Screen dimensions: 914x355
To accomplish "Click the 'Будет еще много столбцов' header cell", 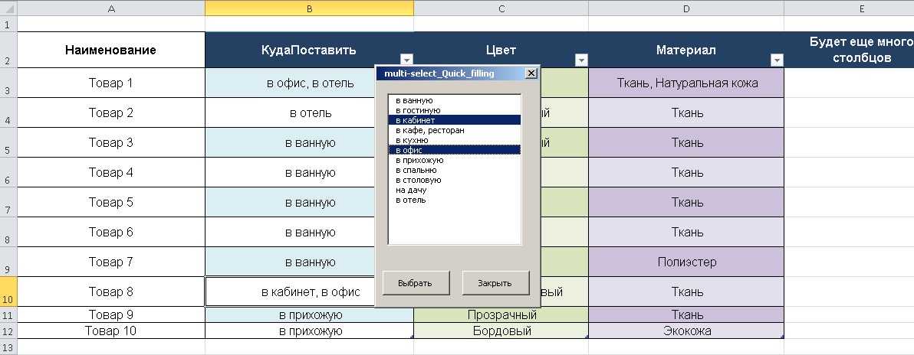I will (x=849, y=50).
